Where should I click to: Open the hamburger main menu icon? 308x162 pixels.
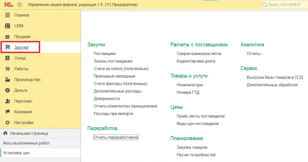(x=20, y=5)
